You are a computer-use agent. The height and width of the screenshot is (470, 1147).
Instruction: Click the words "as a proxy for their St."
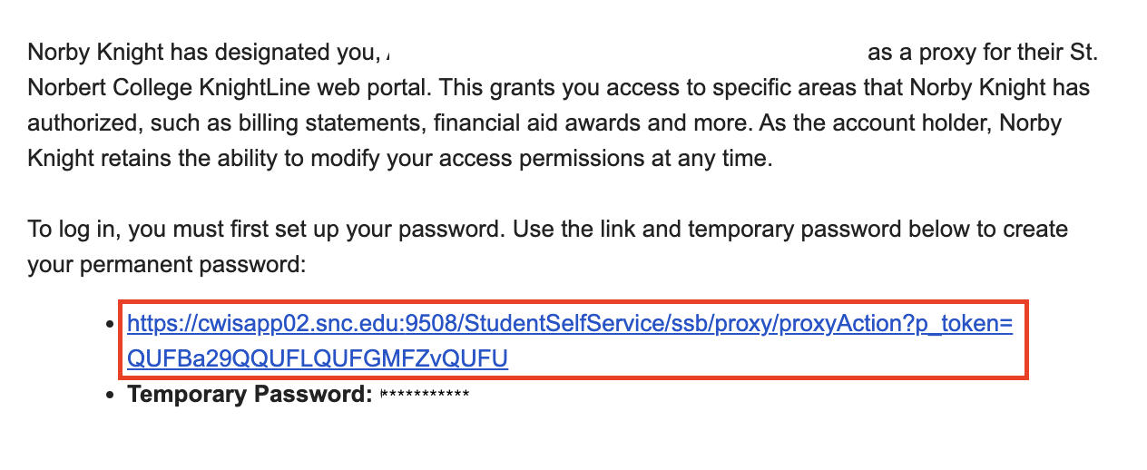click(x=983, y=53)
